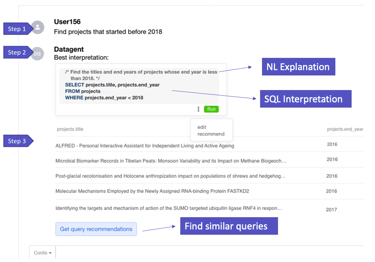Image resolution: width=375 pixels, height=262 pixels.
Task: Open the Microbial Biomarker Records row
Action: (x=210, y=160)
